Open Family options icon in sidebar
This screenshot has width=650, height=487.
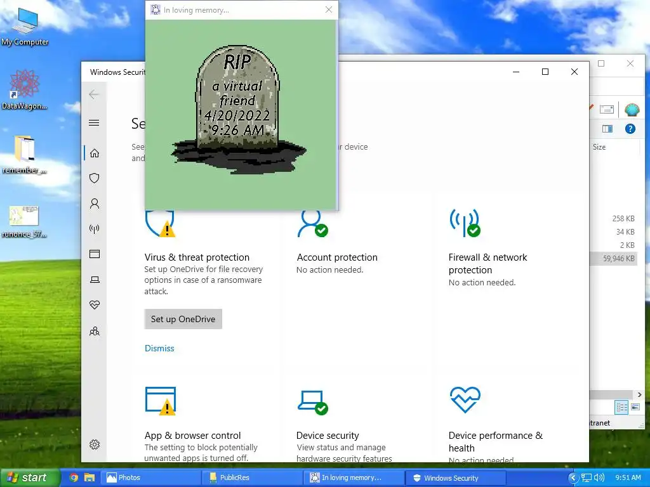point(95,331)
